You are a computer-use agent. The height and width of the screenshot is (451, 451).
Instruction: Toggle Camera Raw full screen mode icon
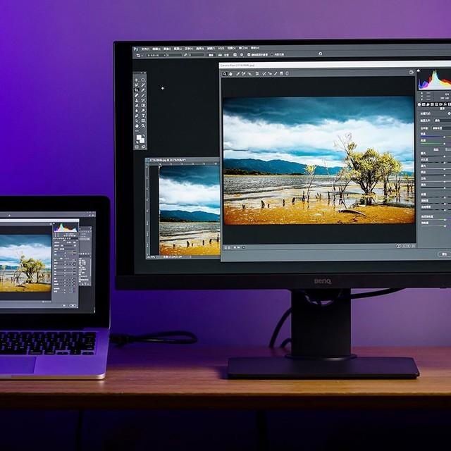412,72
